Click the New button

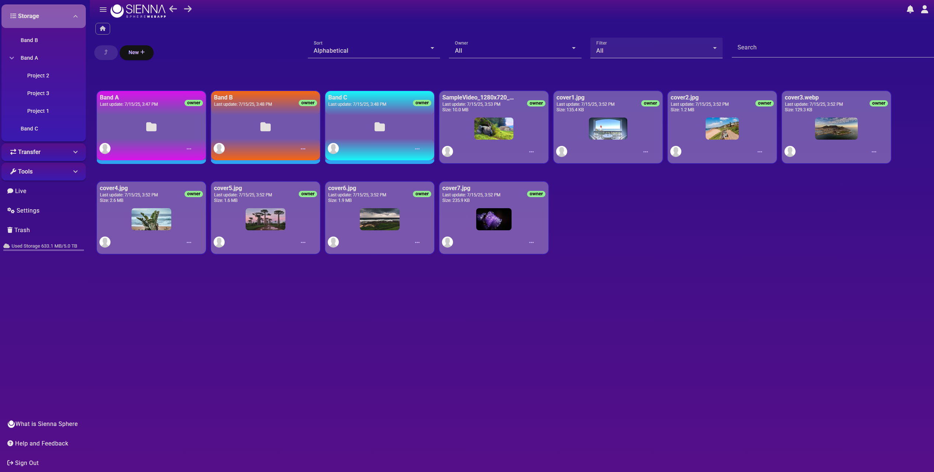[x=137, y=52]
